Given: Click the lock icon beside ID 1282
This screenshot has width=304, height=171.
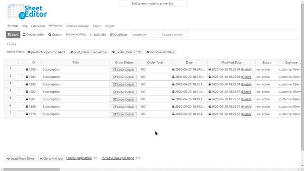Looking at the screenshot, I should pos(27,92).
